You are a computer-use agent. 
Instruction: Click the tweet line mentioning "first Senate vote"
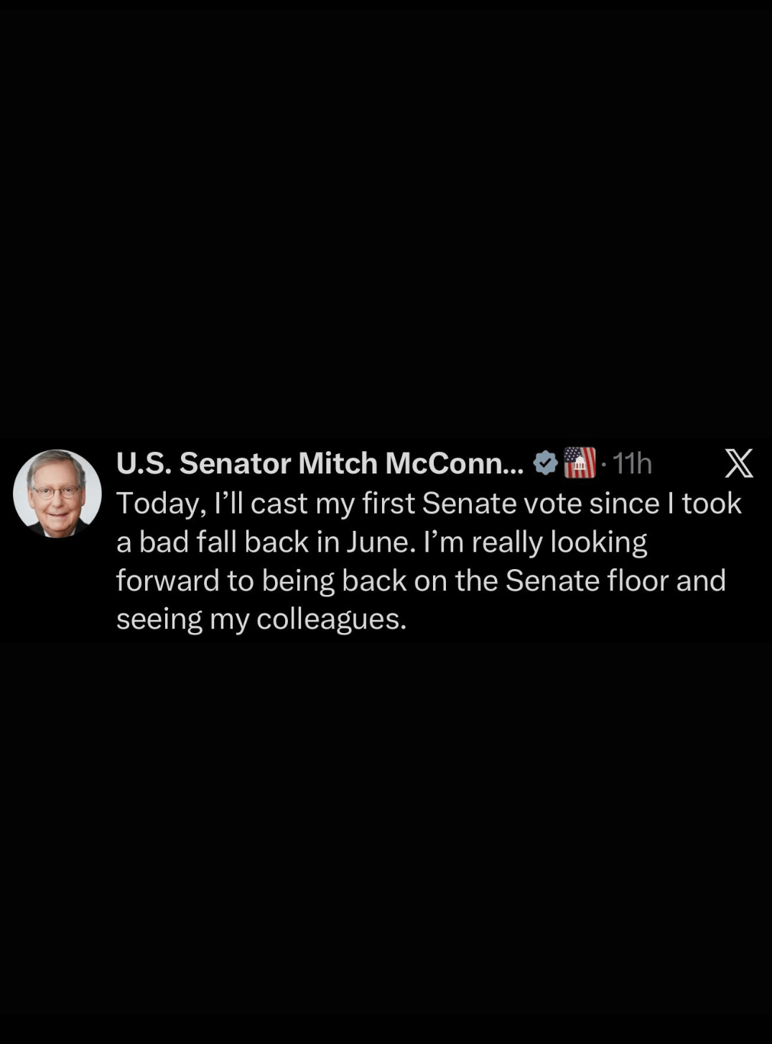429,504
